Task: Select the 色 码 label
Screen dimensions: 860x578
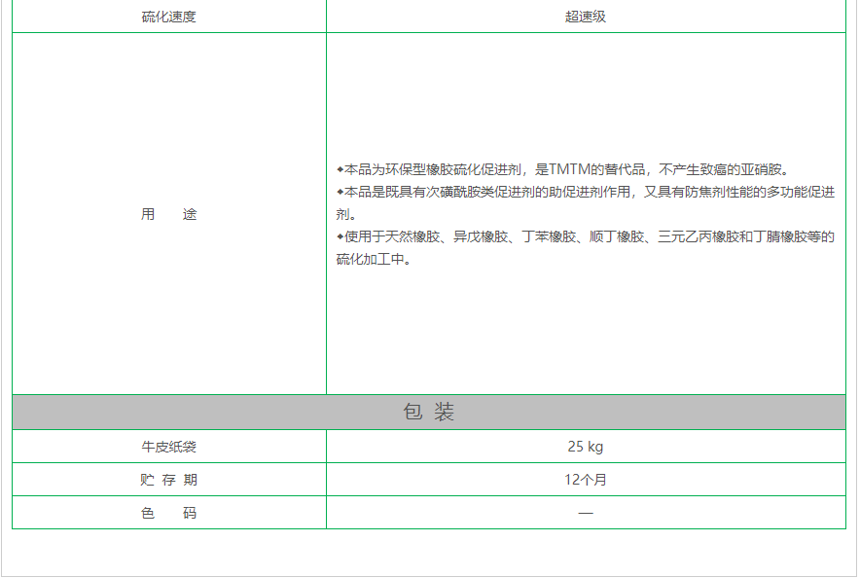Action: pos(169,513)
